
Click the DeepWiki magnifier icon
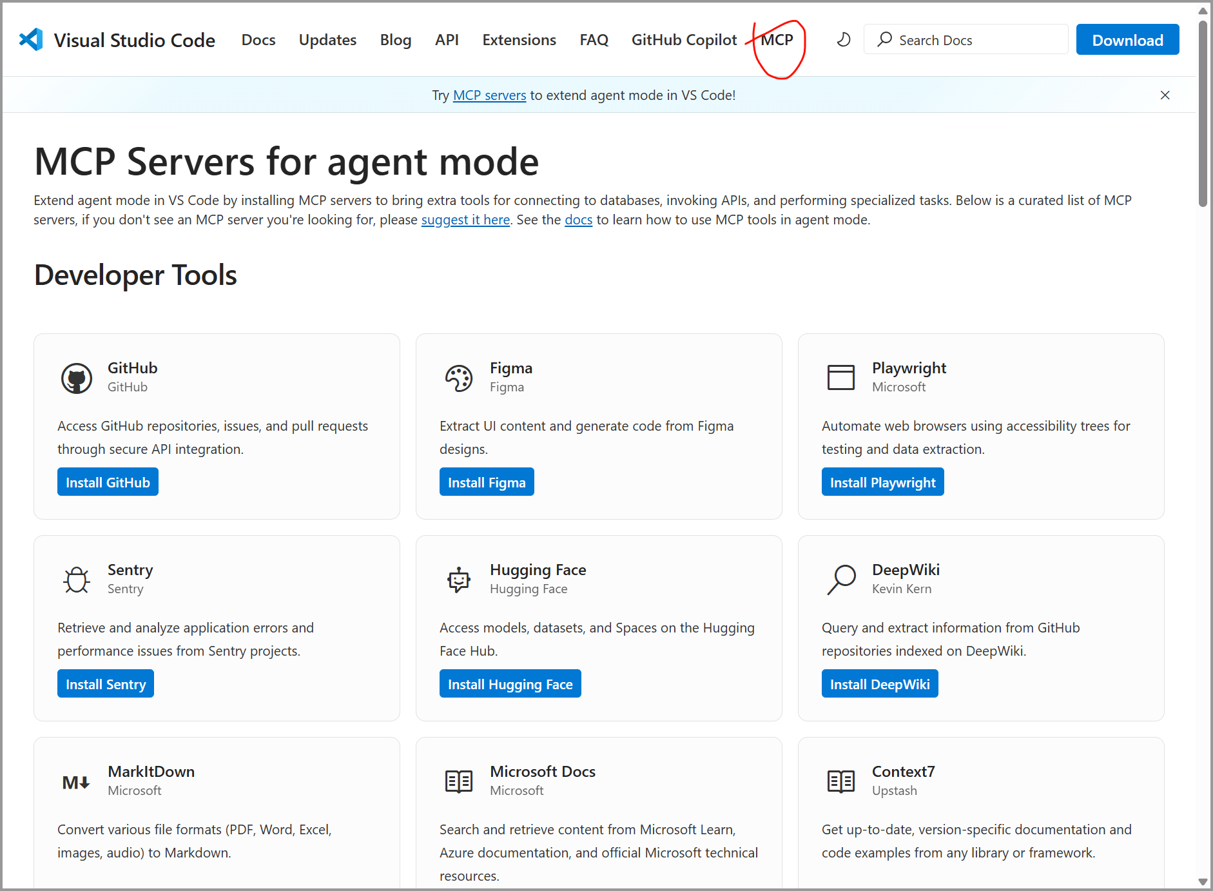840,580
